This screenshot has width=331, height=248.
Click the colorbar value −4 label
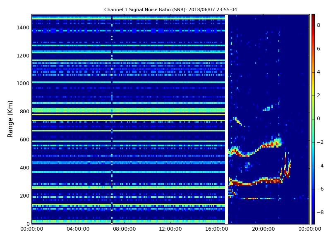[x=320, y=166]
